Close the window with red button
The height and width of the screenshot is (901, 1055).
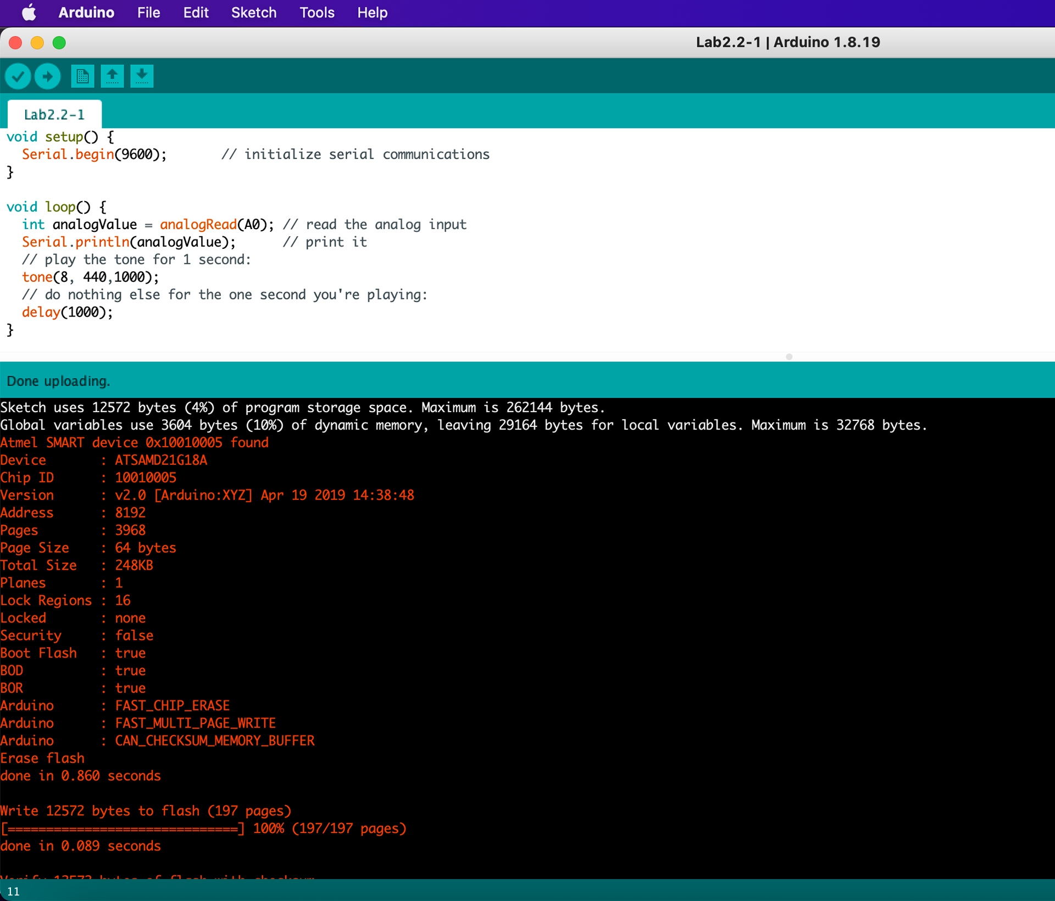pos(15,43)
